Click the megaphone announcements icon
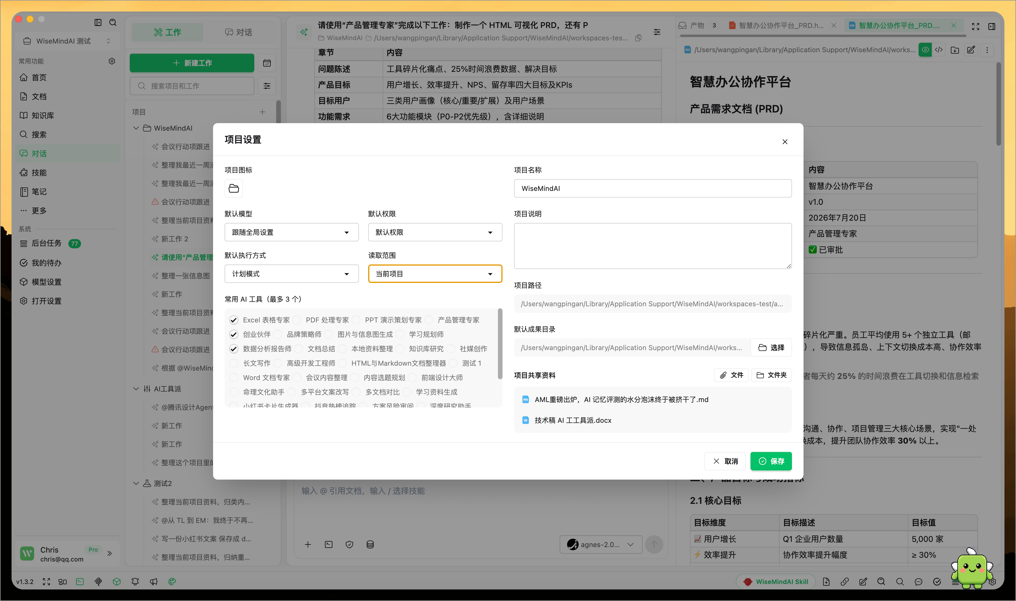This screenshot has width=1016, height=601. point(153,582)
